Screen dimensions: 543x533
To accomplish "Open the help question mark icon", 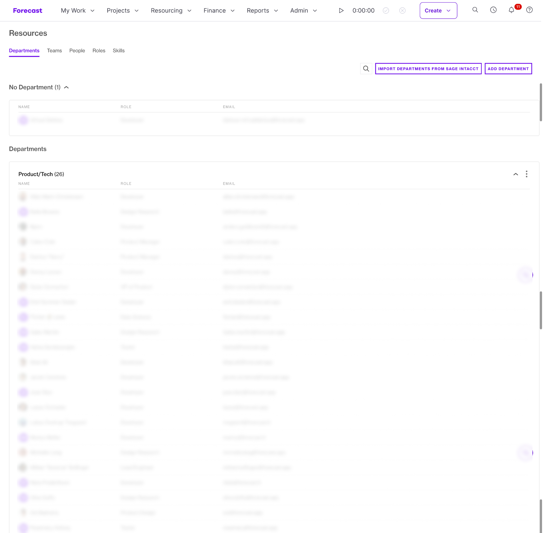I will [529, 10].
